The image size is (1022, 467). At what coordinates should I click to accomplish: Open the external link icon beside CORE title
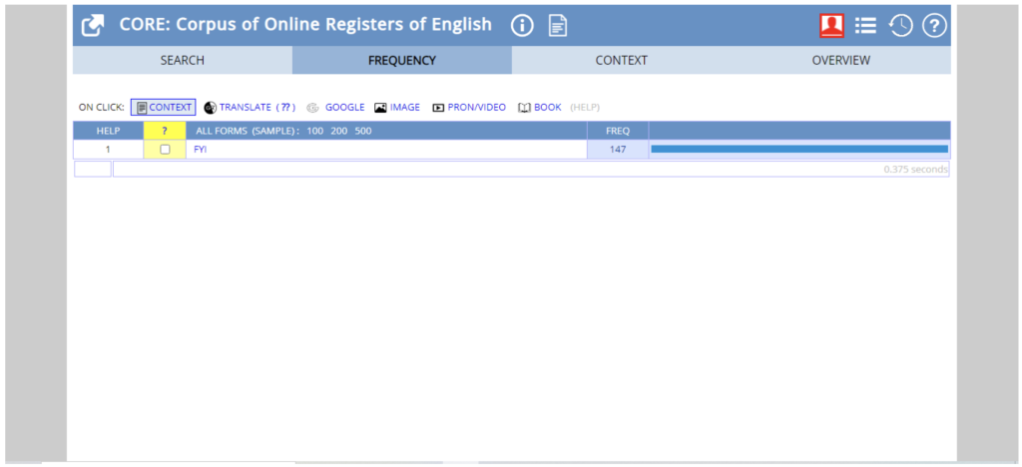coord(93,26)
